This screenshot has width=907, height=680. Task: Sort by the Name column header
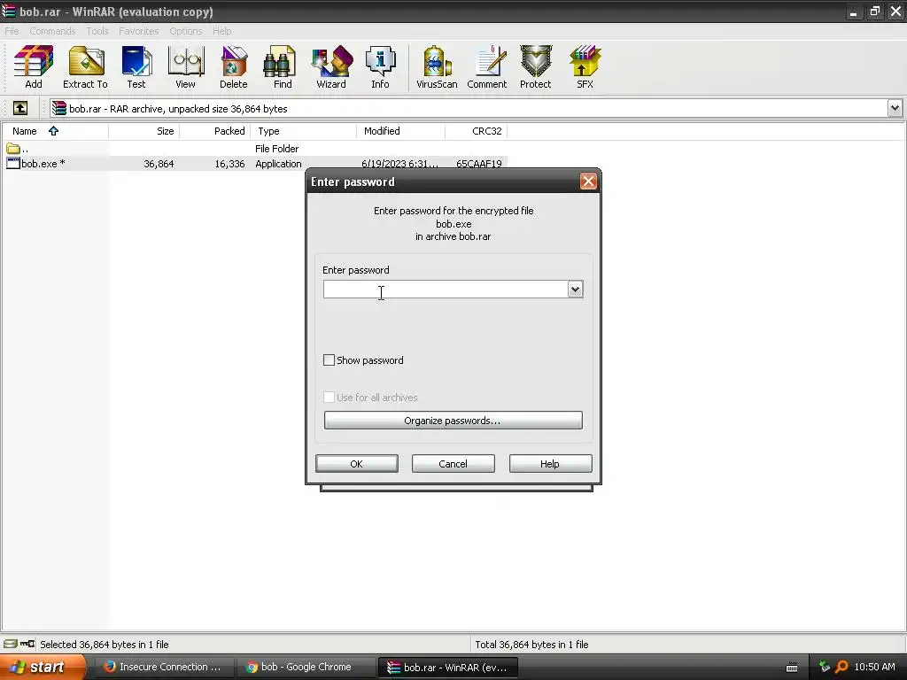coord(54,131)
